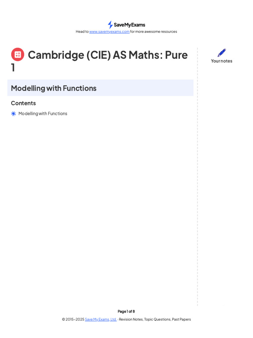Viewport: 253px width, 338px height.
Task: Click the "Head to" header text
Action: 82,32
